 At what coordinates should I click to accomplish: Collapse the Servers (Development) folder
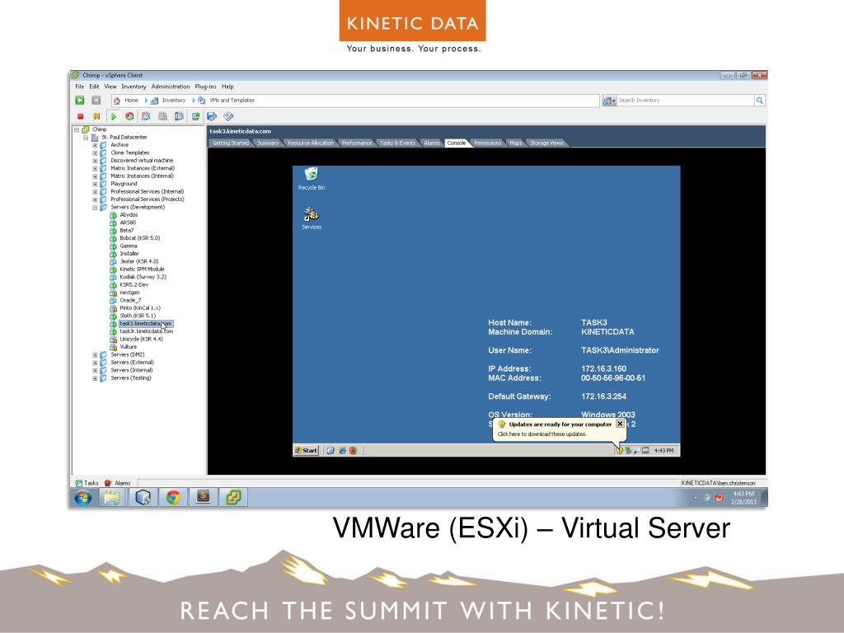(x=95, y=207)
